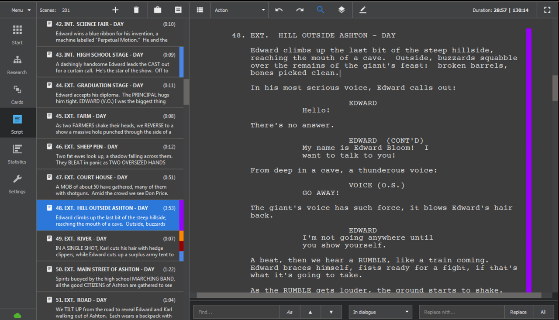Delete the selected scene using the trash icon

[x=135, y=9]
